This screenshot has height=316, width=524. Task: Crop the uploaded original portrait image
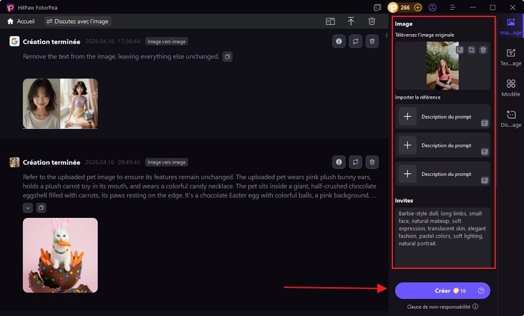(x=471, y=50)
